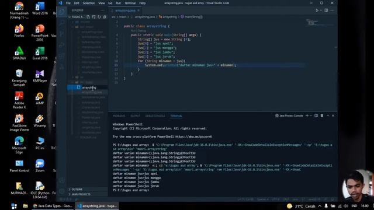Open the Run and Debug view
Screen dimensions: 374x210
pos(62,45)
